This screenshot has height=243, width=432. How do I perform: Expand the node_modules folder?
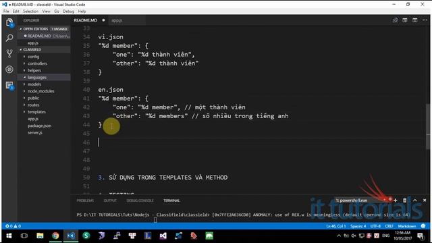(x=40, y=91)
